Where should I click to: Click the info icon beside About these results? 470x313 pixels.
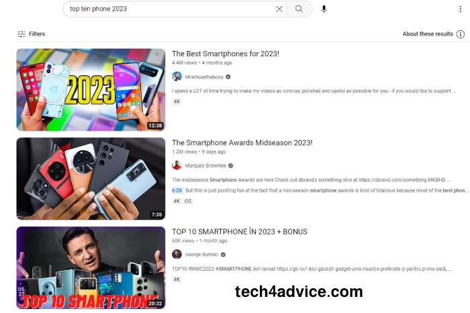460,34
